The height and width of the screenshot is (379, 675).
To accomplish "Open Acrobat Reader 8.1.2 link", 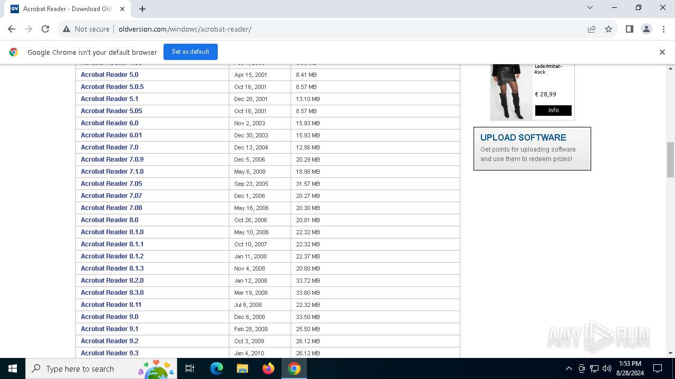I will [x=112, y=256].
